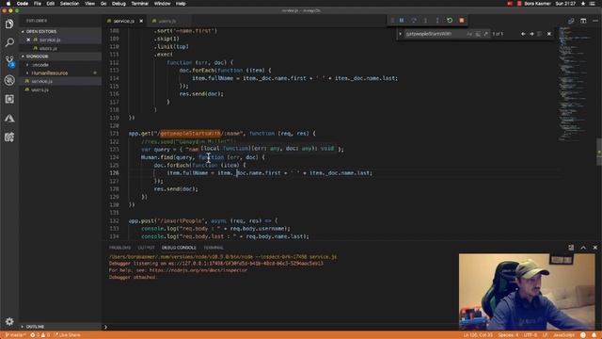Open the nodejs.org inspector docs link

[198, 270]
